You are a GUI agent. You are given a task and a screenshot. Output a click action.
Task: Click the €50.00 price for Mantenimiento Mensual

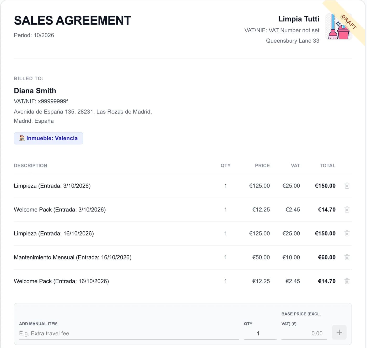261,257
